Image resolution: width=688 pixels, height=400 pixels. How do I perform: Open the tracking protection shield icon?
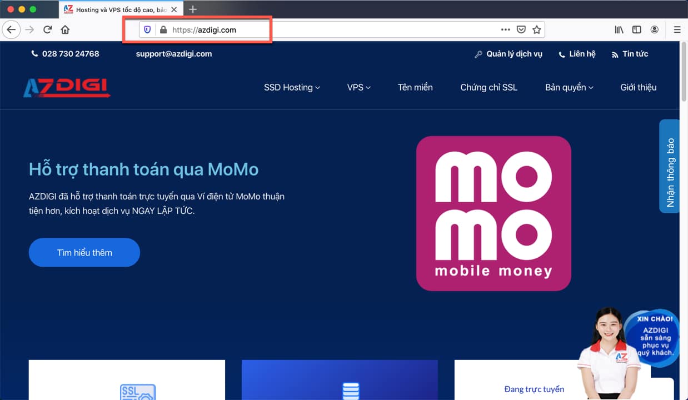coord(147,30)
